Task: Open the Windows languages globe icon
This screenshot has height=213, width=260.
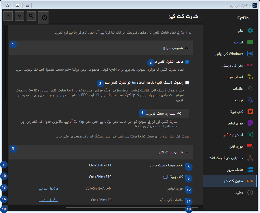Action: 250,54
